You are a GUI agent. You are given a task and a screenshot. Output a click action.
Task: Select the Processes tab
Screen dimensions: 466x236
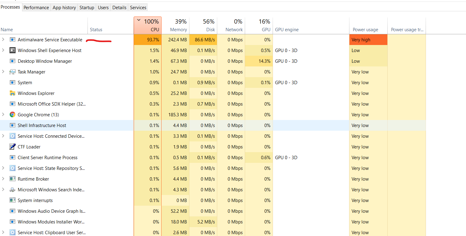point(11,7)
